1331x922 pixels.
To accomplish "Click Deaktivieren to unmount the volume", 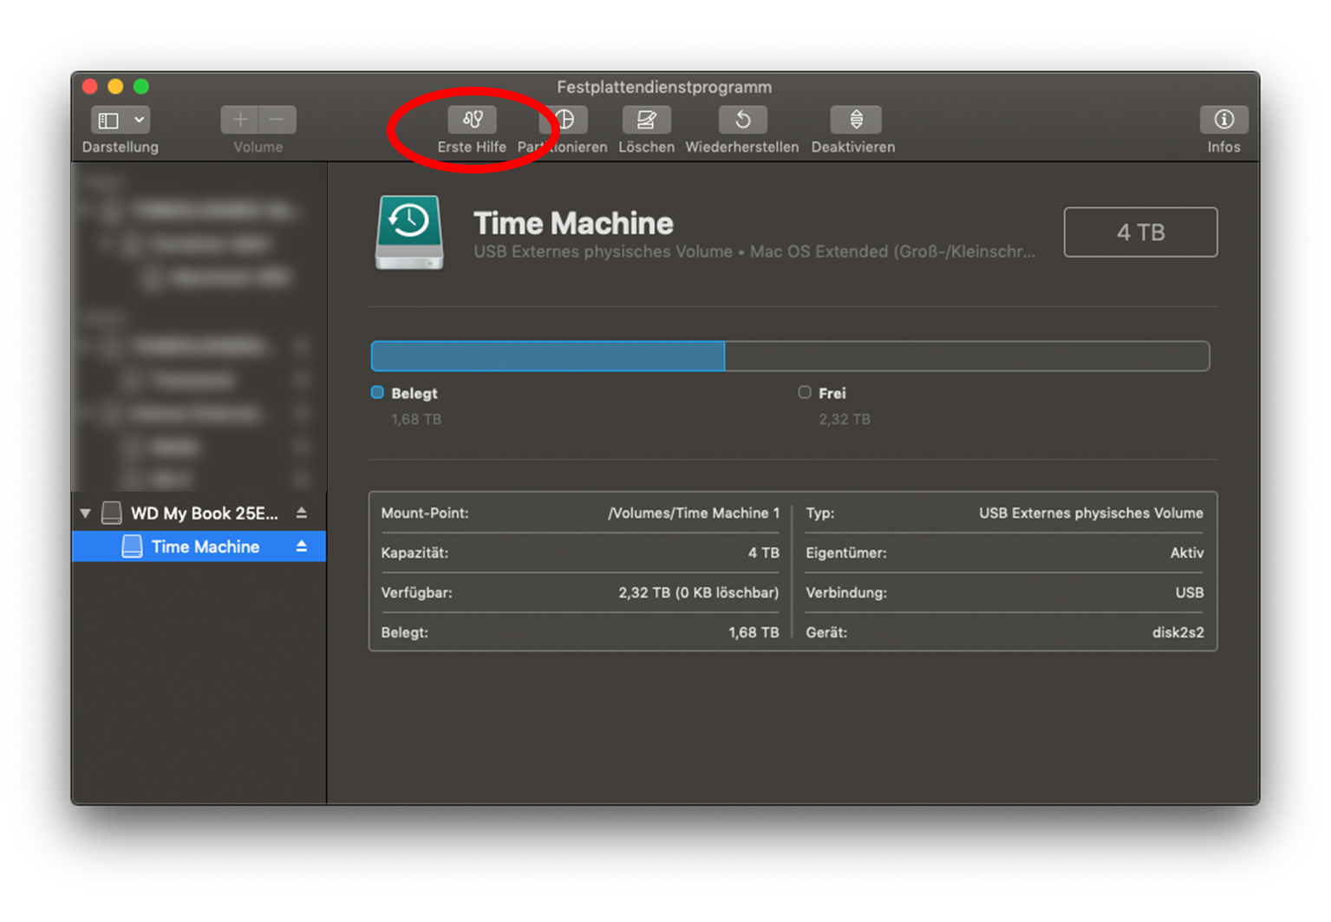I will [855, 120].
